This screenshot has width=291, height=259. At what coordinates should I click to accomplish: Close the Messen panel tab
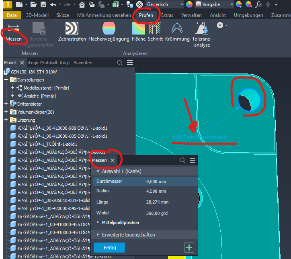(x=113, y=160)
